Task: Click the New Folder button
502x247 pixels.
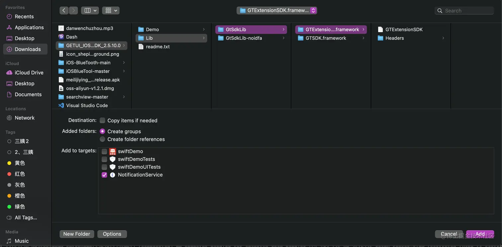Action: tap(77, 234)
